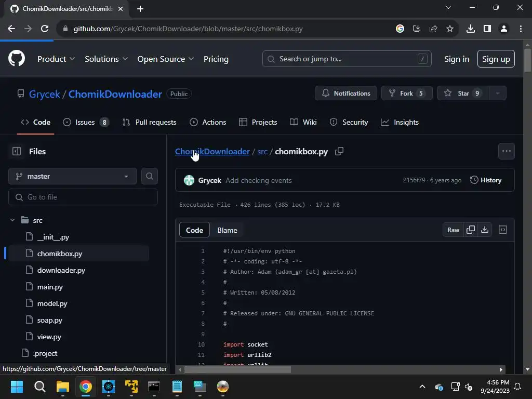
Task: Open the Pull requests tab
Action: pos(149,122)
